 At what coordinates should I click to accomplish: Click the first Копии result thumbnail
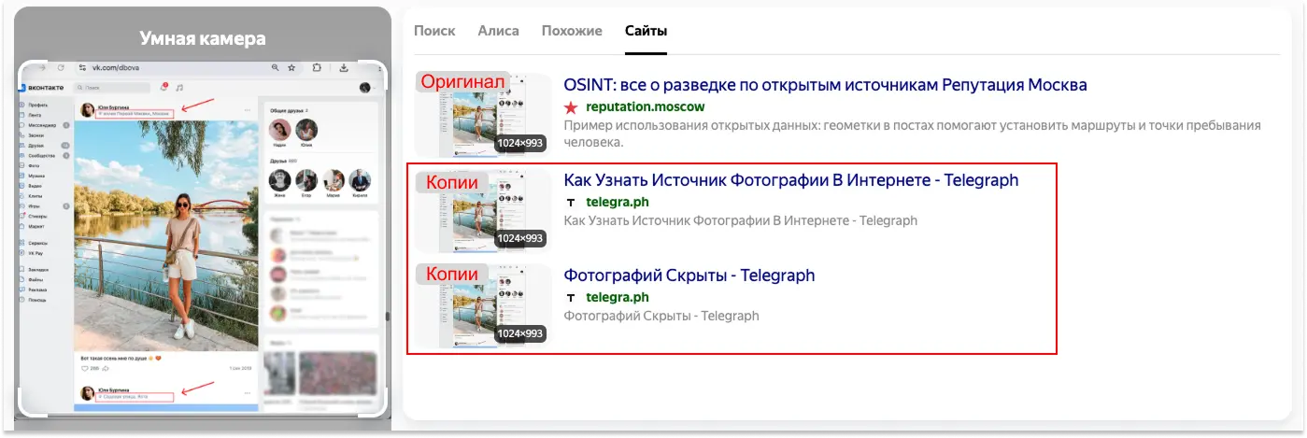pyautogui.click(x=483, y=209)
